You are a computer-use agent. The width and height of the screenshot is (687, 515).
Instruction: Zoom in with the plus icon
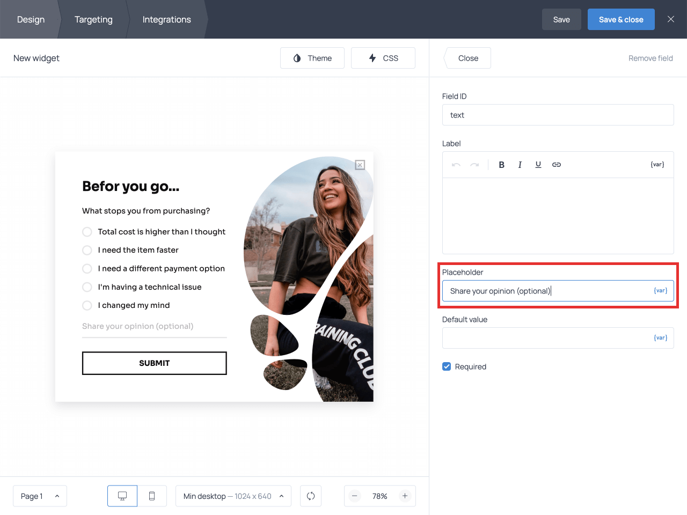click(x=405, y=496)
